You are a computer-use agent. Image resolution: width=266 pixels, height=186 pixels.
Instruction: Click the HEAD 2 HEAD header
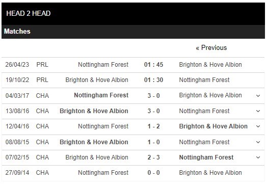[29, 13]
